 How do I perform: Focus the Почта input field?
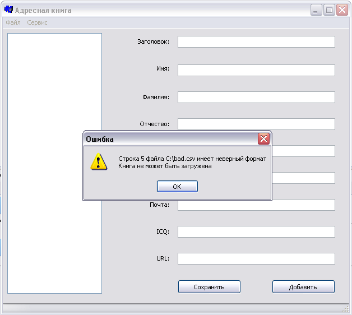tap(256, 205)
